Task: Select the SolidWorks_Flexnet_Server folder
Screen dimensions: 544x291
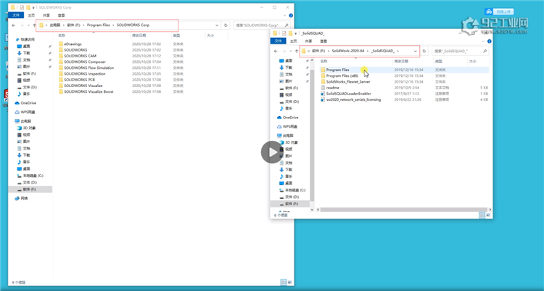Action: 347,81
